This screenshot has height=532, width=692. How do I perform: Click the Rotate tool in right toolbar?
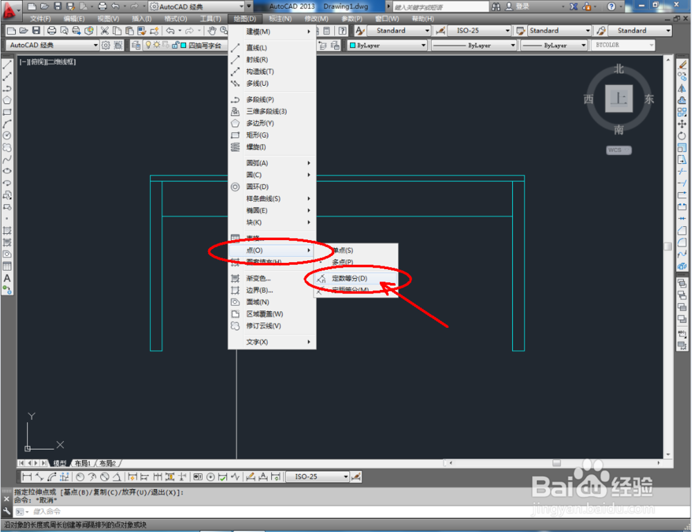click(x=682, y=136)
